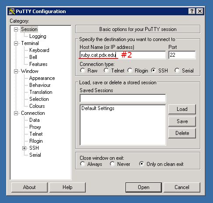Viewport: 213px width, 203px height.
Task: Open the Behaviour category
Action: coord(40,85)
